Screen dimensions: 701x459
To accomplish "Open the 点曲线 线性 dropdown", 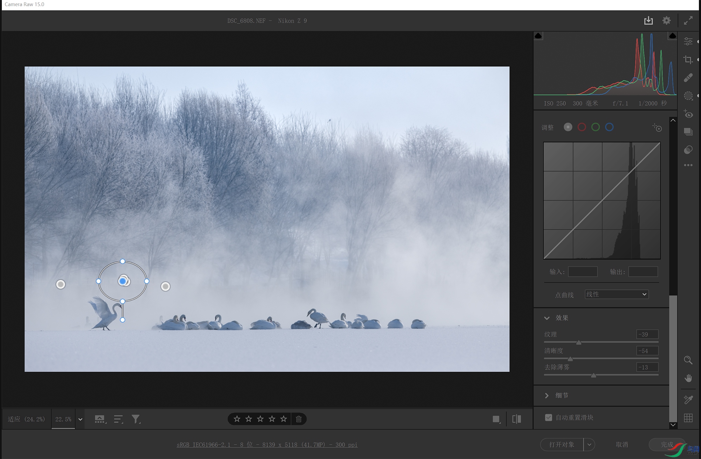I will [617, 294].
